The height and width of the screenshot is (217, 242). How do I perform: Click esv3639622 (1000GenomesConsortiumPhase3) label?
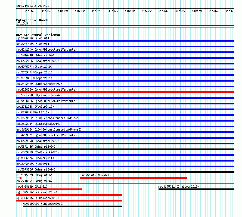[49, 118]
